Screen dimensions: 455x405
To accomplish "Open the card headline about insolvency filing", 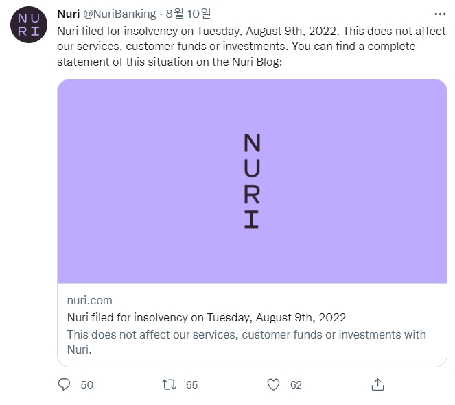I will [206, 317].
